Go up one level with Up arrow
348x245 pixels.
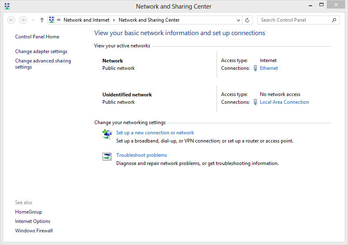[x=42, y=20]
